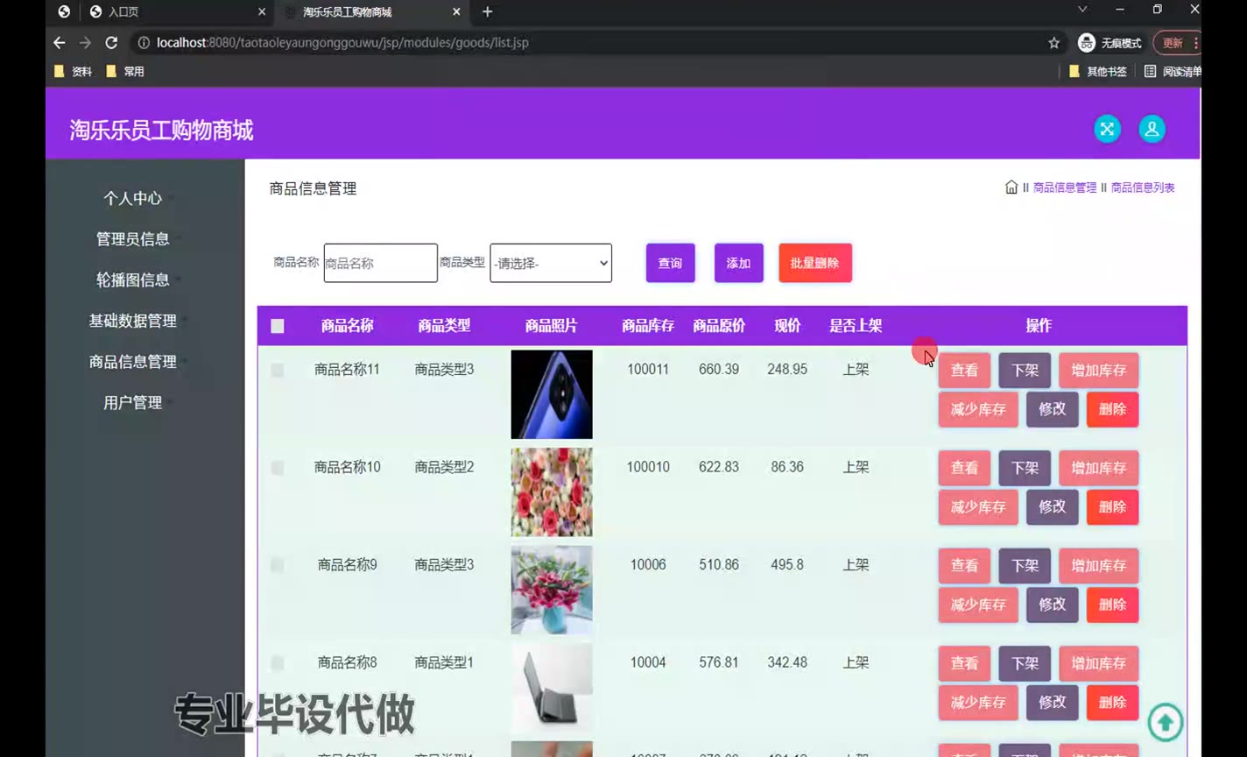Go back with the browser back arrow
The width and height of the screenshot is (1247, 757).
(x=60, y=43)
